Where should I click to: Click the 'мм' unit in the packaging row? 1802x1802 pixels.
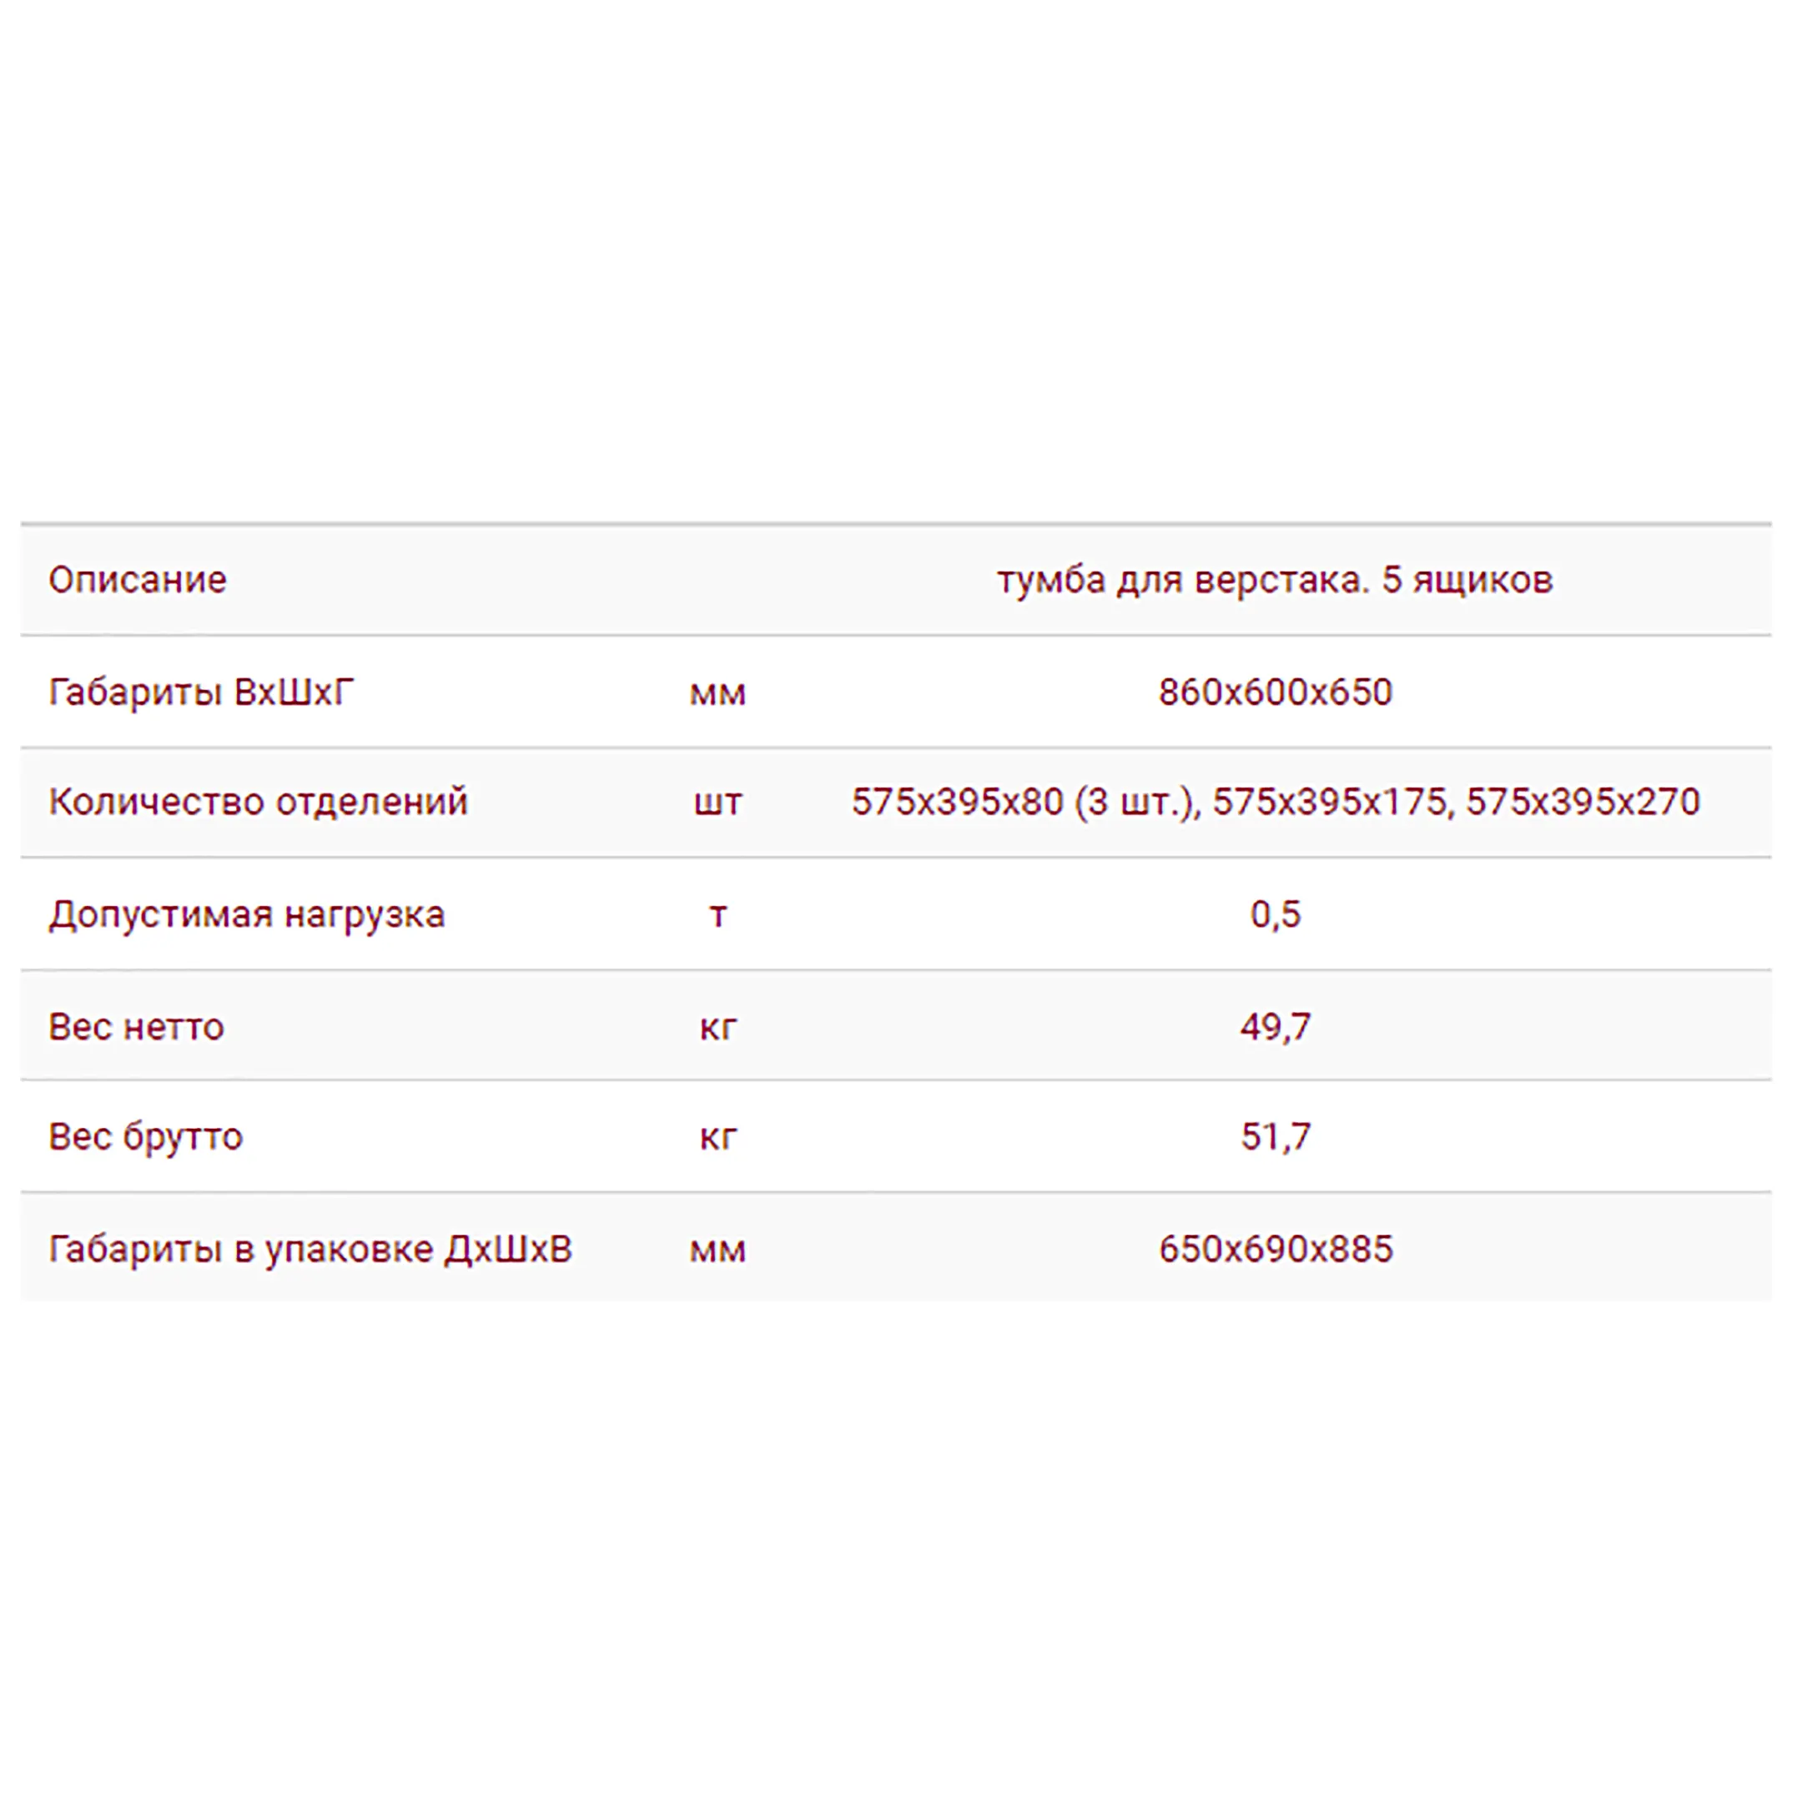pyautogui.click(x=717, y=1251)
